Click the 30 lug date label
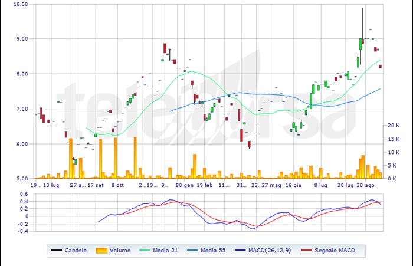 tap(346, 185)
